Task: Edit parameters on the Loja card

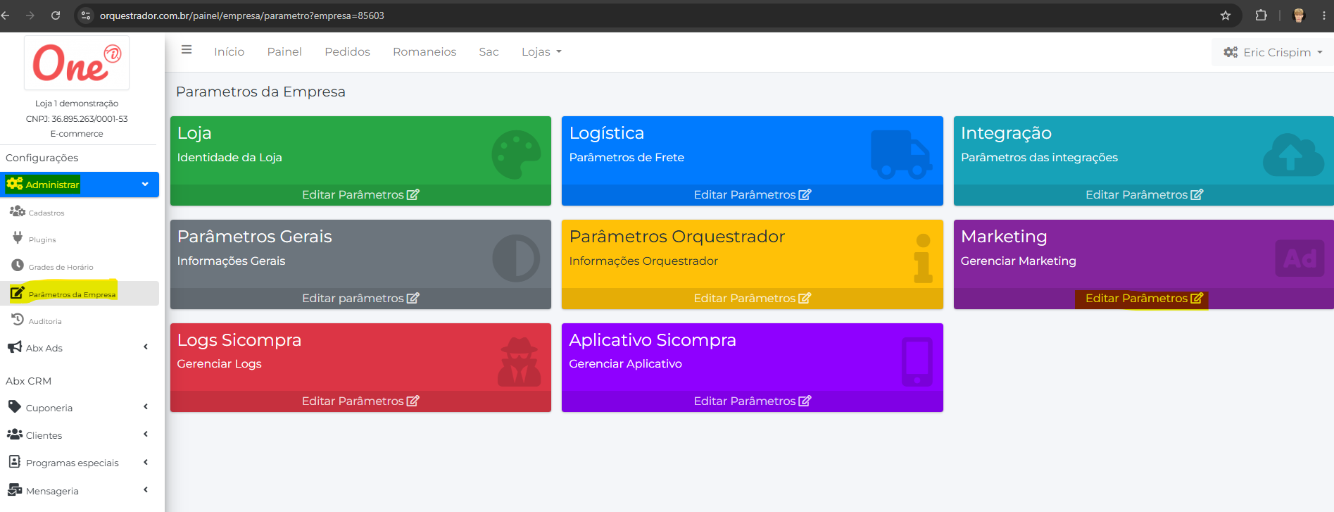Action: tap(360, 195)
